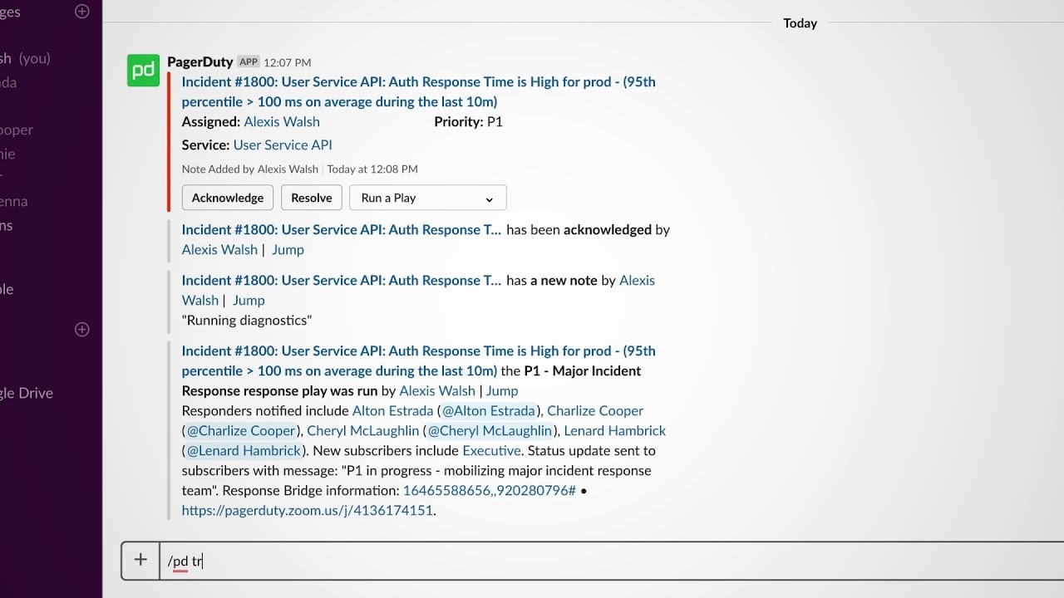Select the '(you)' direct message in sidebar
Image resolution: width=1064 pixels, height=598 pixels.
[x=25, y=58]
